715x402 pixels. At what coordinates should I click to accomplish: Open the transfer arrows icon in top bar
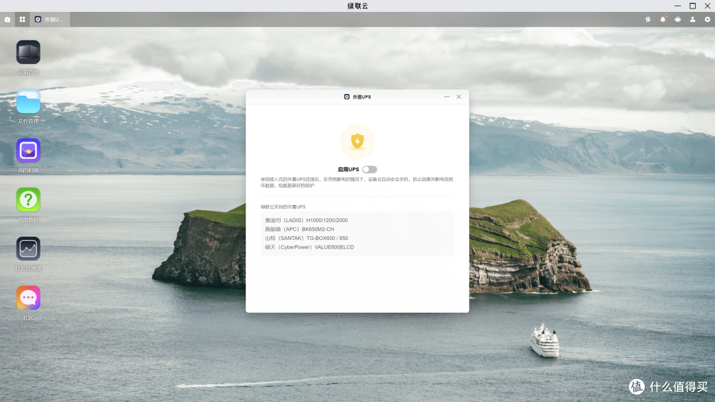coord(647,20)
